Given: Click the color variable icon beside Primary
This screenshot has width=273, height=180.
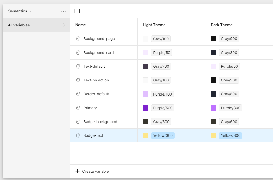Looking at the screenshot, I should click(x=78, y=108).
